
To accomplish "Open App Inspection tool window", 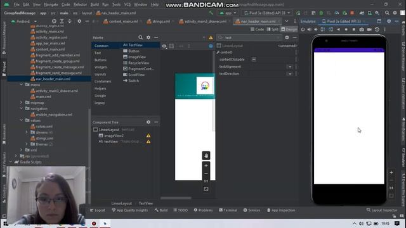I will 280,210.
